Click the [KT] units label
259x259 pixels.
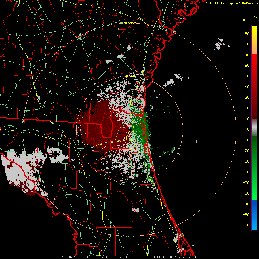[246, 20]
